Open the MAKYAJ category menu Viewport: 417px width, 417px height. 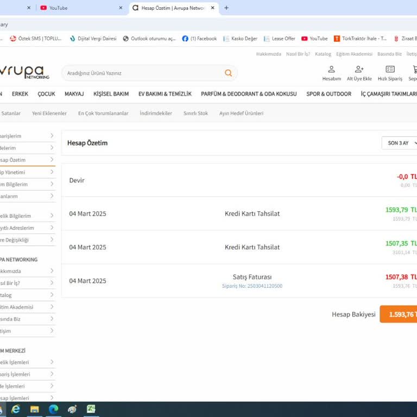(x=74, y=94)
